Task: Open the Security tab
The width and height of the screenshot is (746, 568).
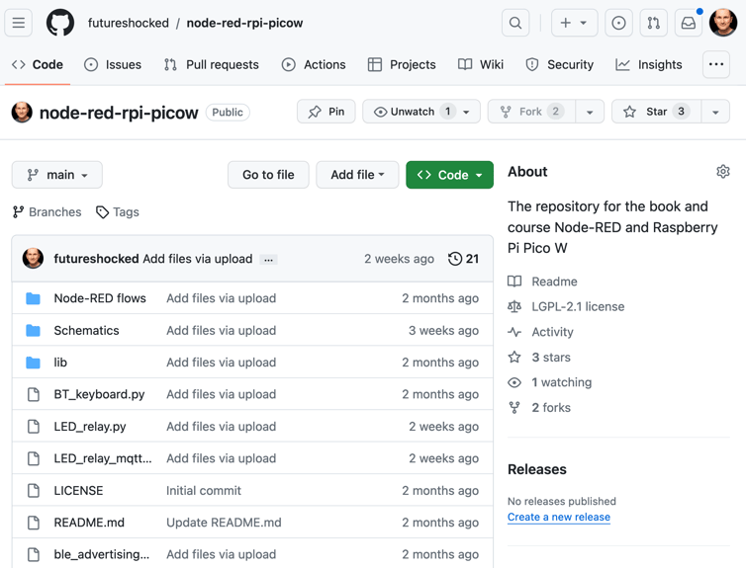Action: pyautogui.click(x=560, y=64)
